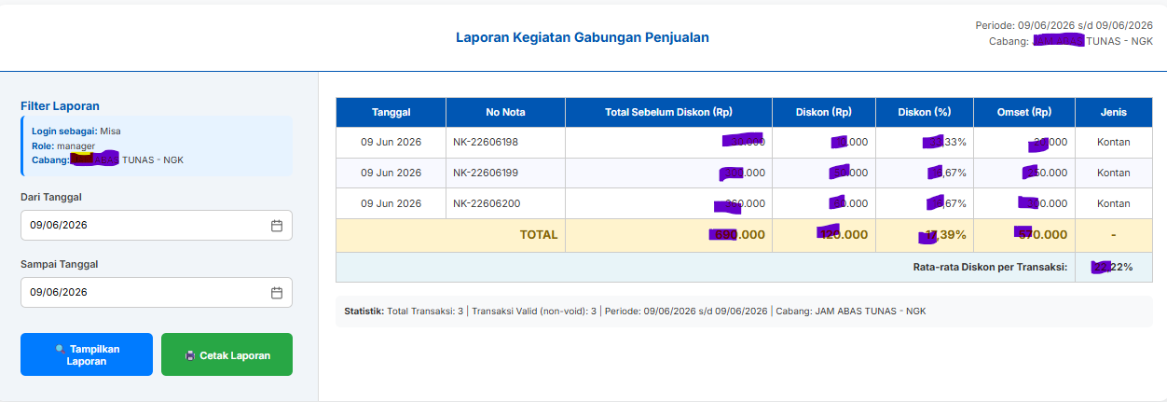Select nota number NK-22606199

click(486, 173)
